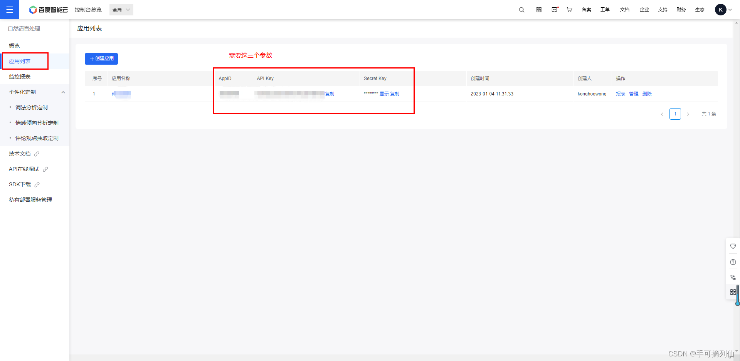The width and height of the screenshot is (740, 361).
Task: Click the AppID column header
Action: [225, 79]
